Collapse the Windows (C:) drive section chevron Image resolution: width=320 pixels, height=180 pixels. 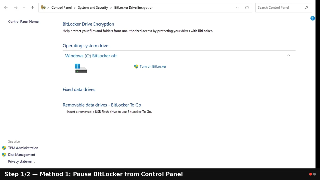coord(288,55)
